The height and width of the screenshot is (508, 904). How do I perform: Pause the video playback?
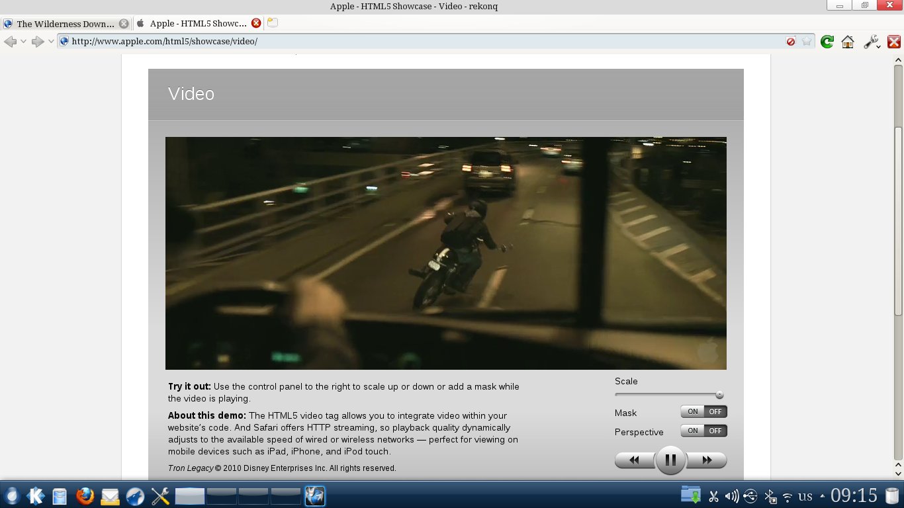click(670, 460)
